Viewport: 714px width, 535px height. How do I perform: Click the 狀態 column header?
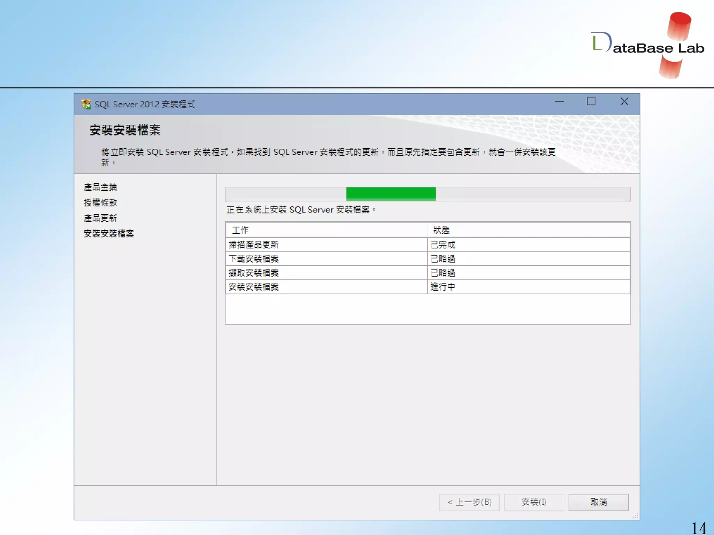pyautogui.click(x=529, y=230)
